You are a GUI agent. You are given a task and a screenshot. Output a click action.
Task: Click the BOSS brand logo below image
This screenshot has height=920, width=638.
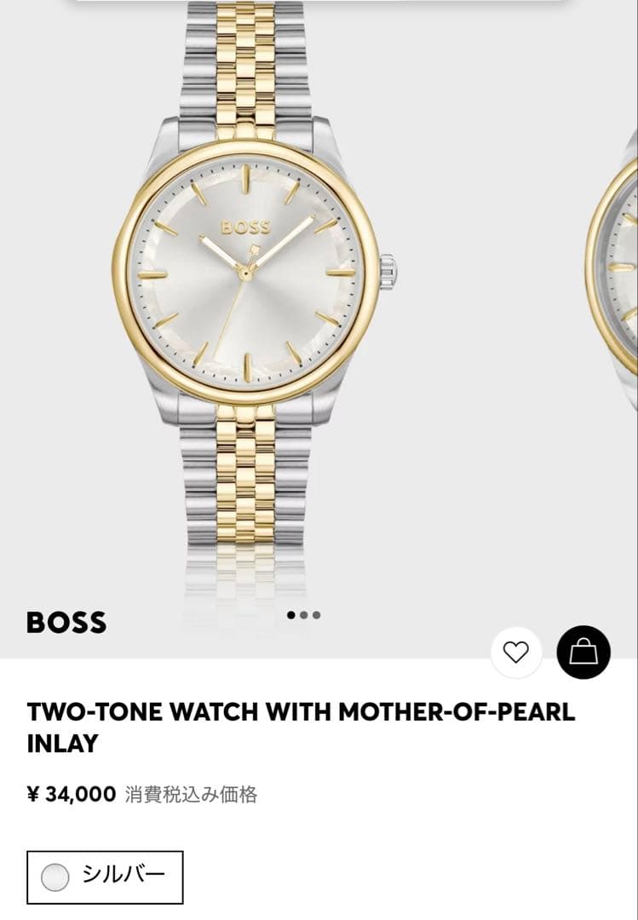tap(66, 623)
